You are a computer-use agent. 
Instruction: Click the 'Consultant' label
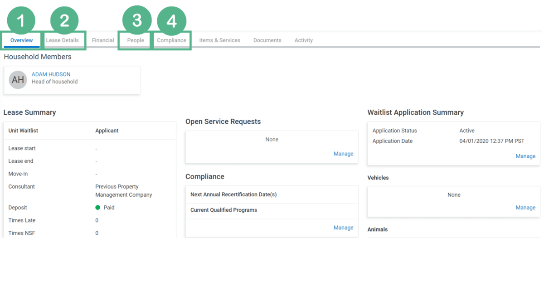[21, 186]
